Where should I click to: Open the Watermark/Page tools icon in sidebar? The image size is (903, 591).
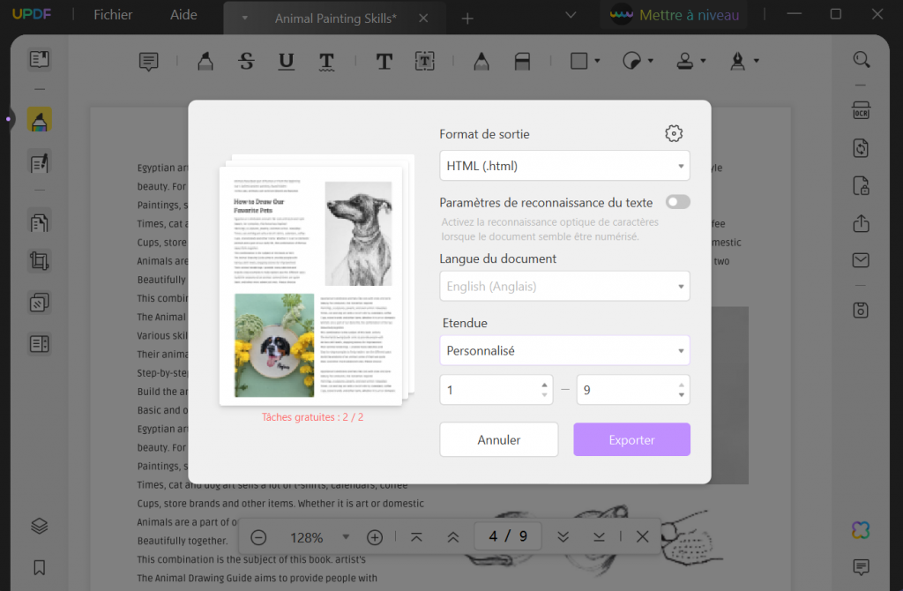pos(39,303)
